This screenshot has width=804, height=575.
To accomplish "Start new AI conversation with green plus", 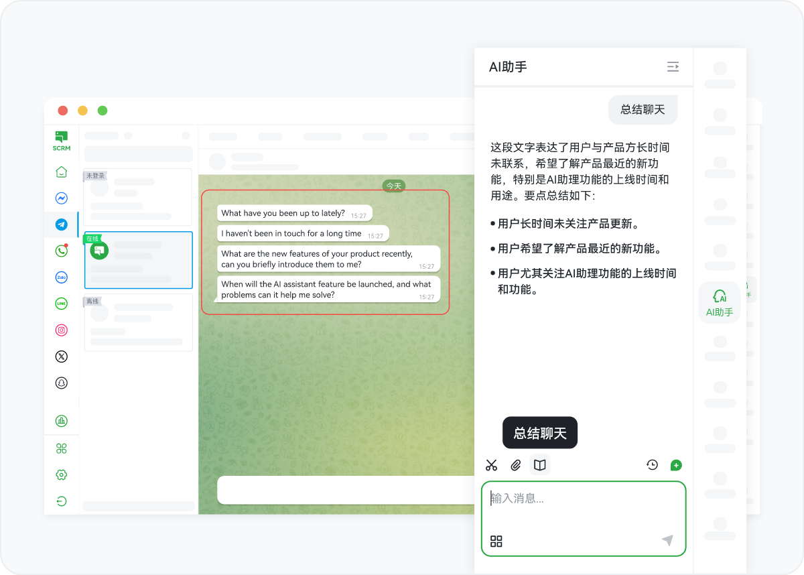I will [676, 465].
